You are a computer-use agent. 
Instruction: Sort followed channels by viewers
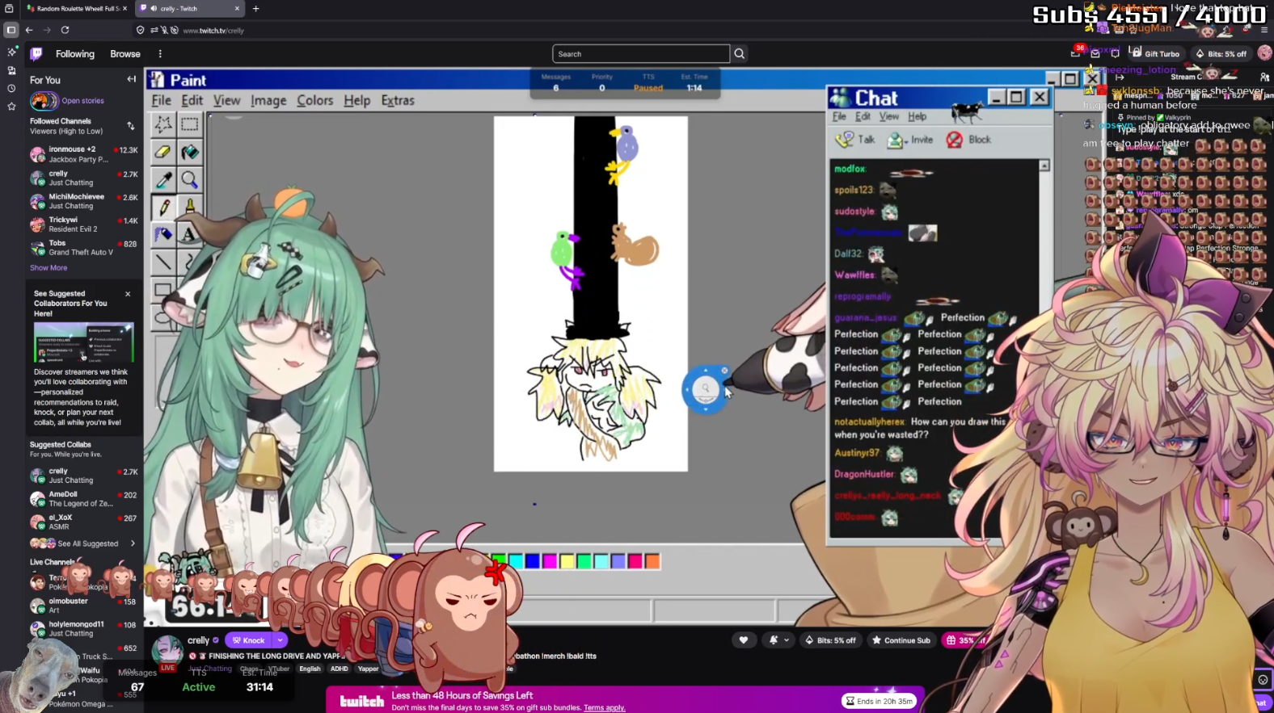(131, 126)
